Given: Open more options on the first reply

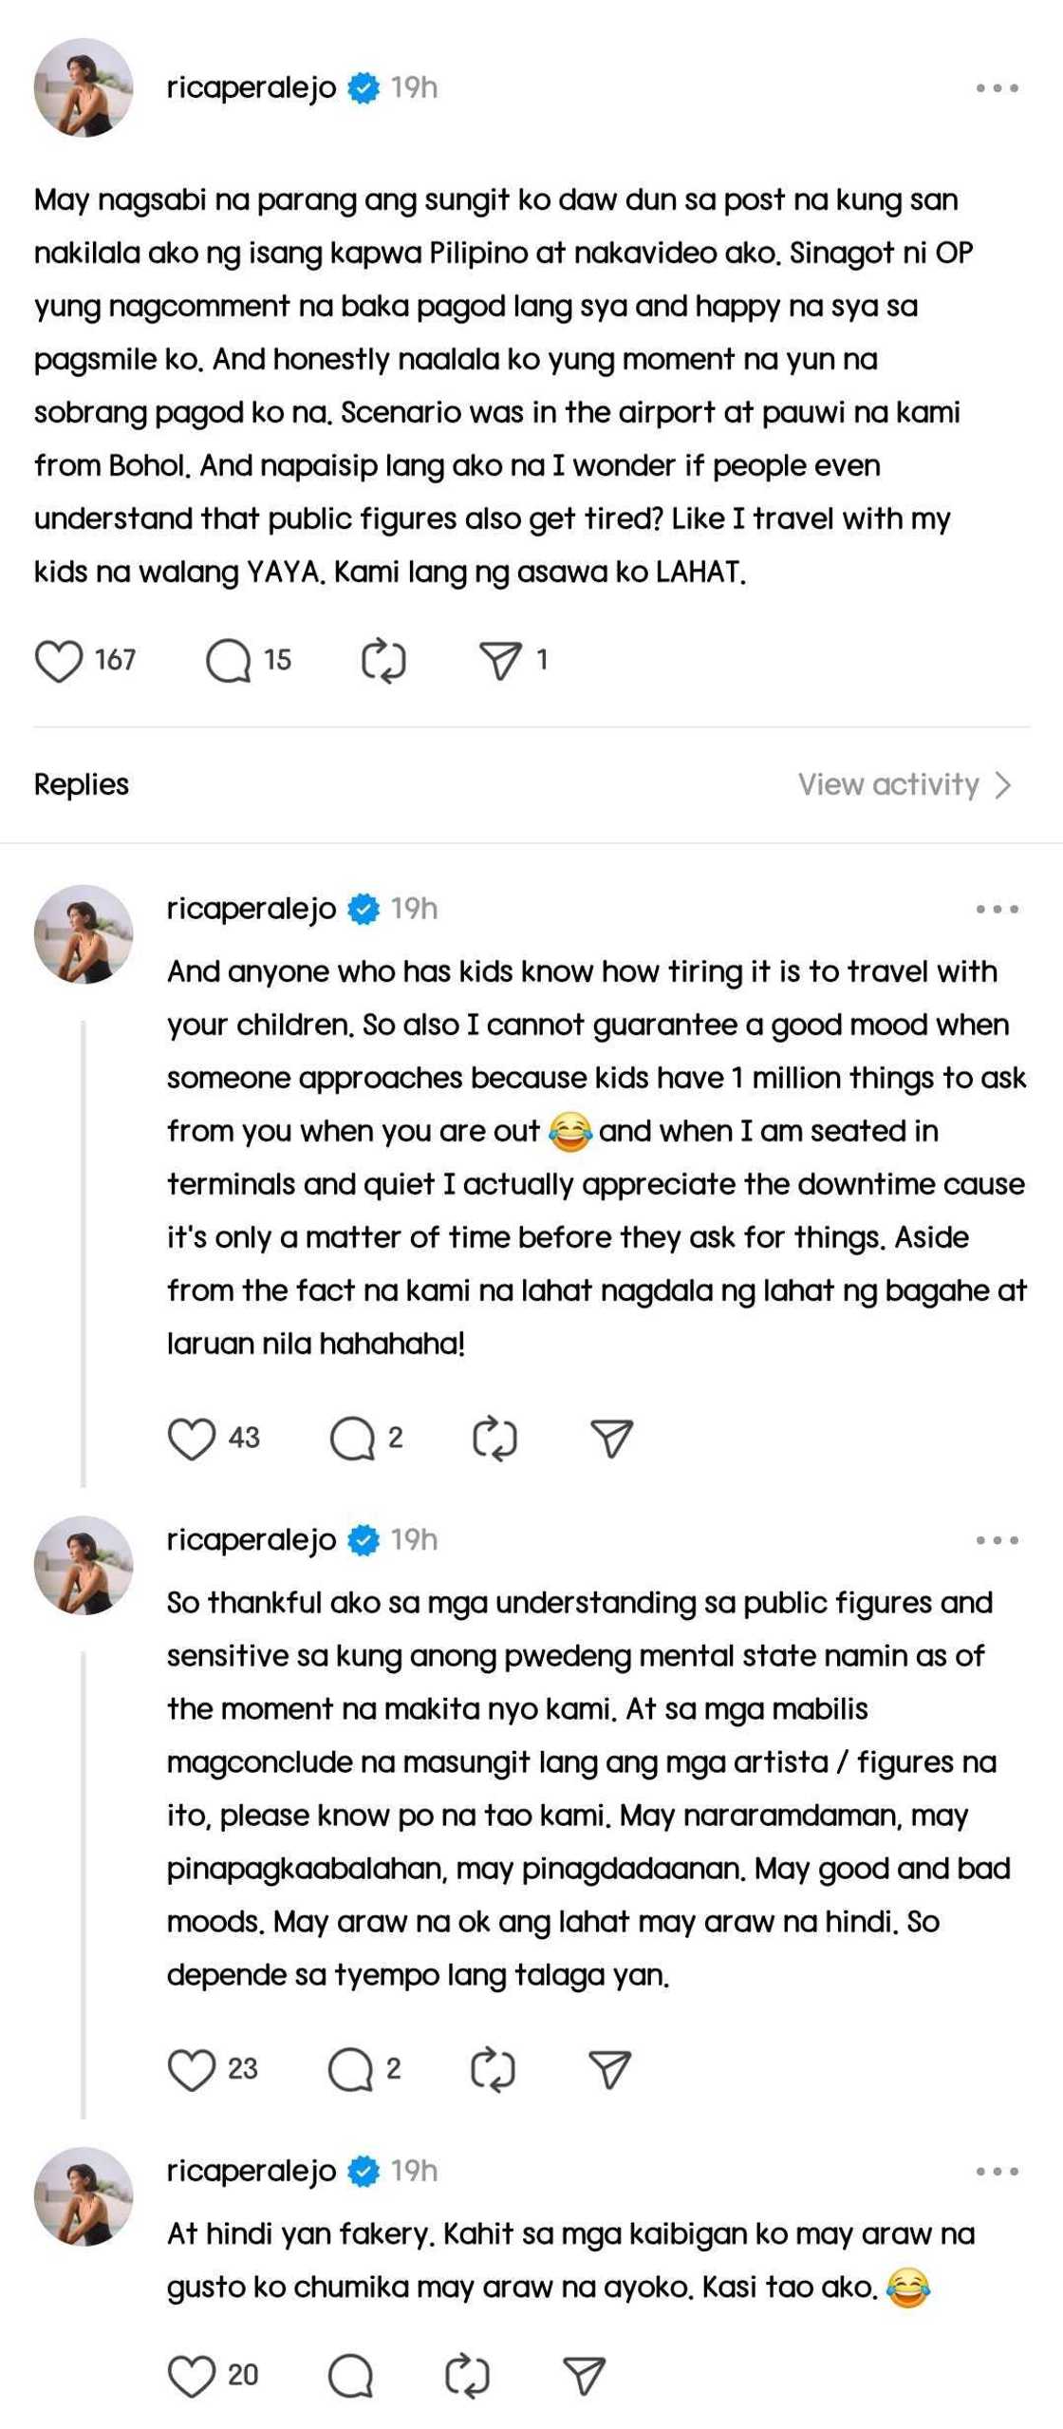Looking at the screenshot, I should coord(997,910).
